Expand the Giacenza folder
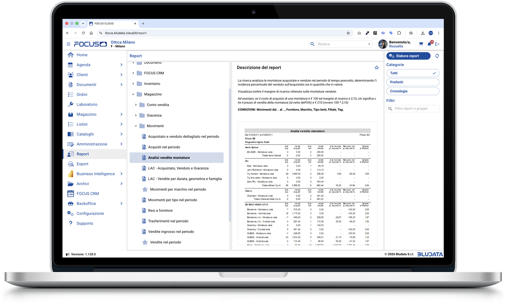Image resolution: width=506 pixels, height=305 pixels. [136, 115]
